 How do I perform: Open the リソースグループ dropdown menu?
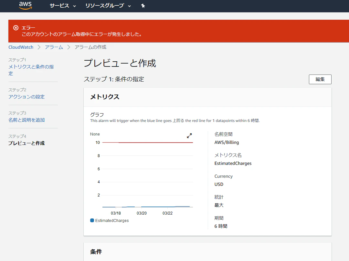click(x=108, y=6)
